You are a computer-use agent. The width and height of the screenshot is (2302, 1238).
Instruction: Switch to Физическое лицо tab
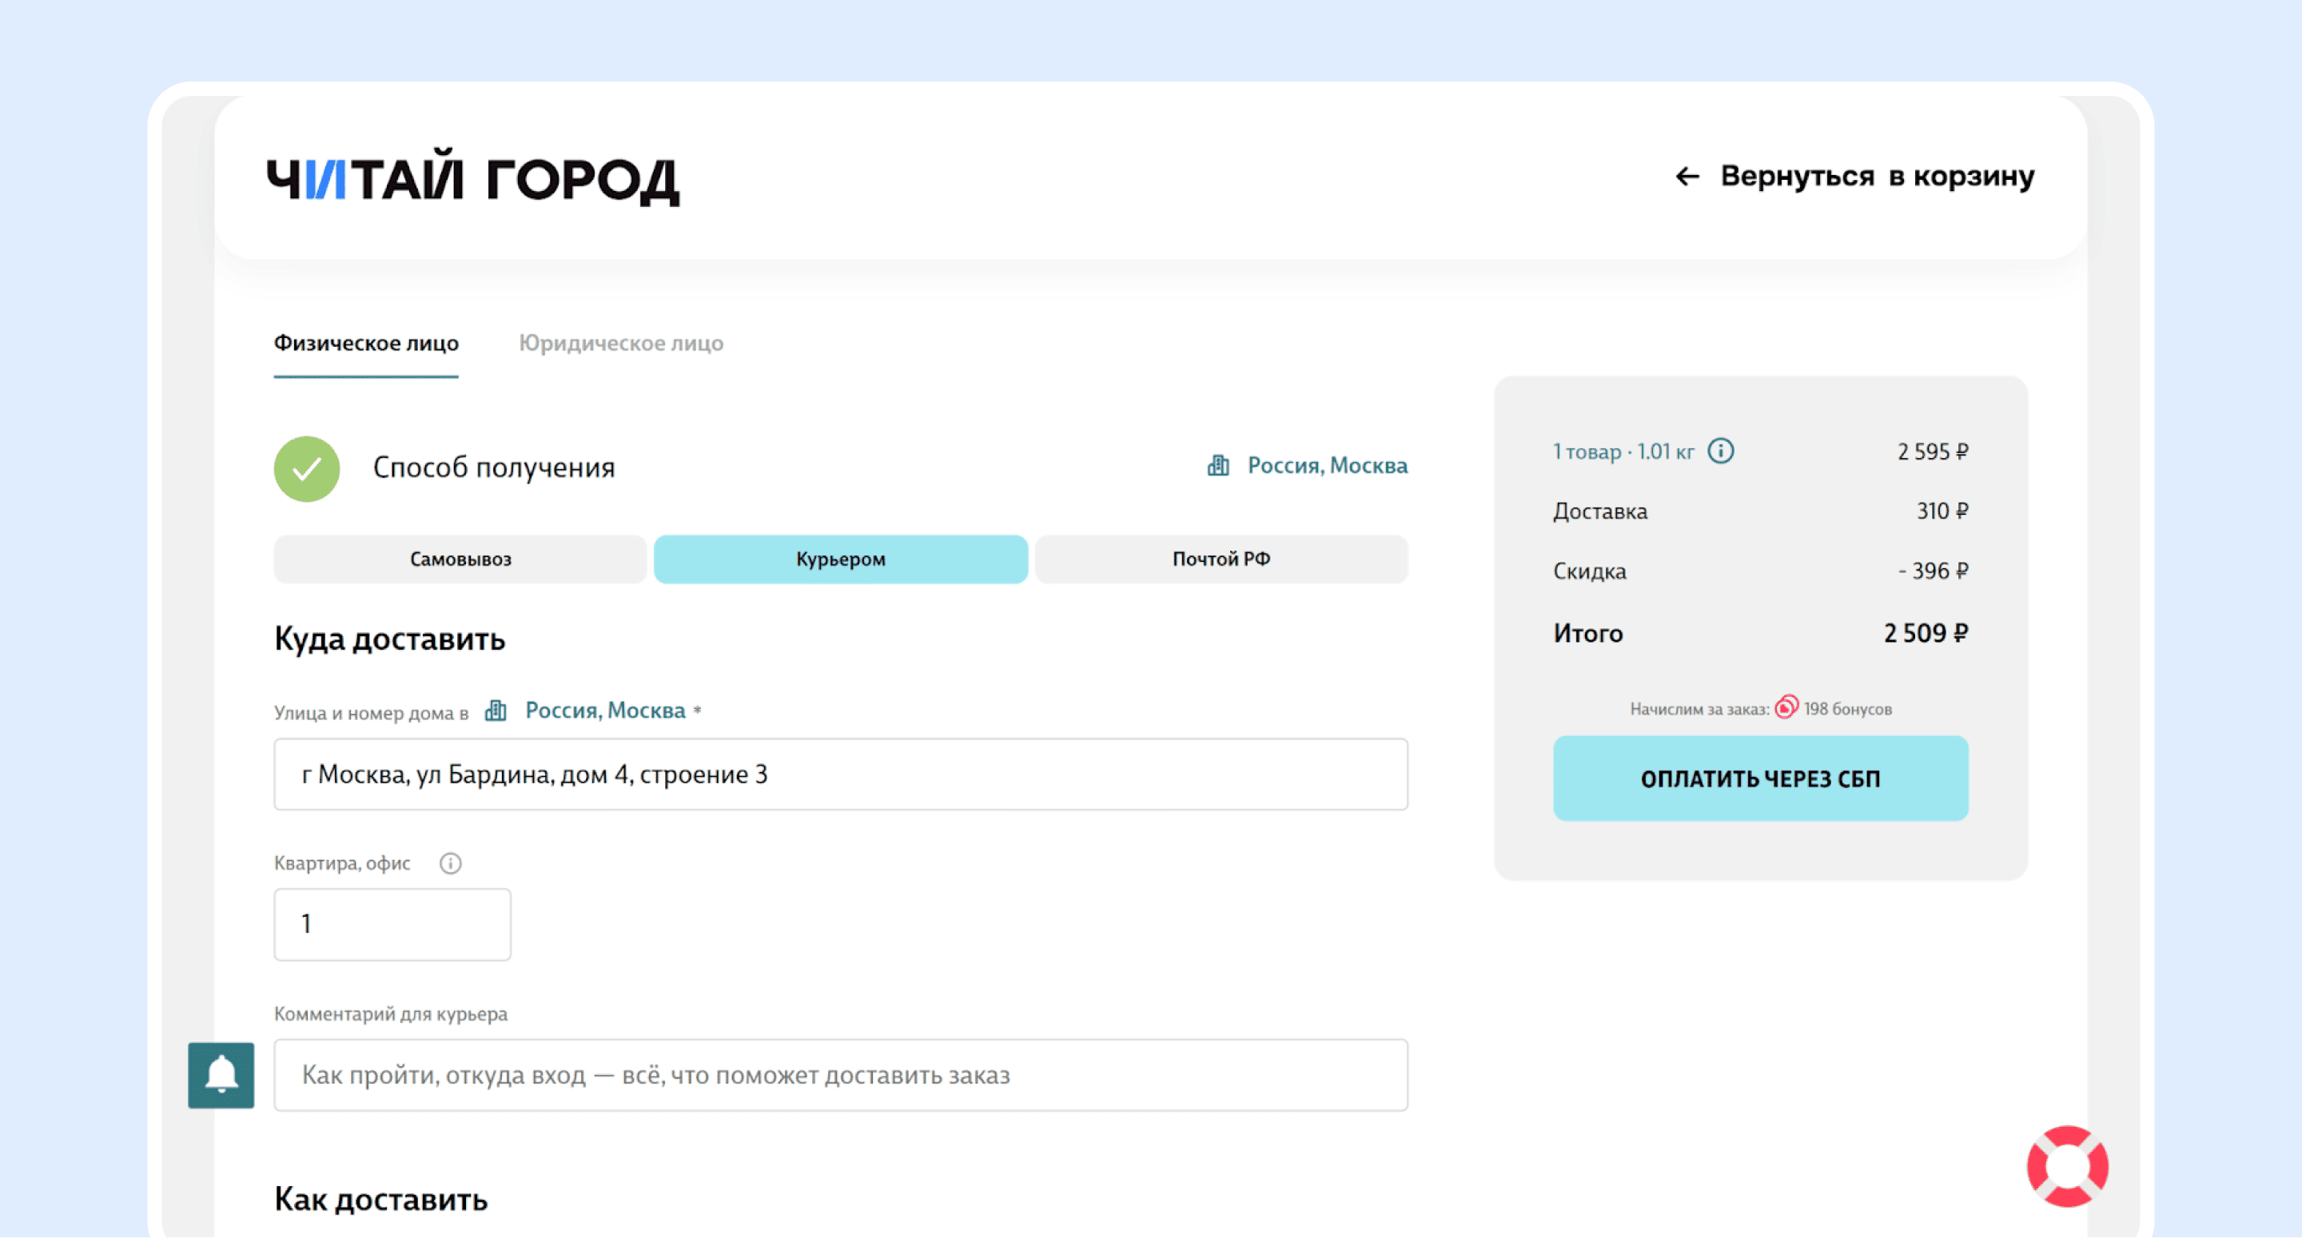pos(365,343)
